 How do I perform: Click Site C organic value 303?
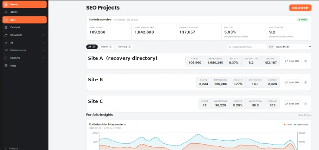(x=273, y=105)
